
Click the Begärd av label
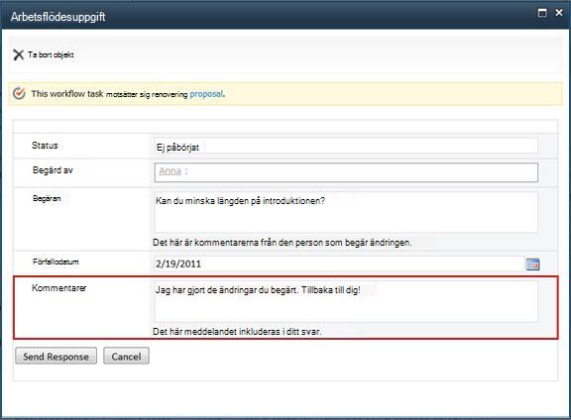(x=53, y=170)
